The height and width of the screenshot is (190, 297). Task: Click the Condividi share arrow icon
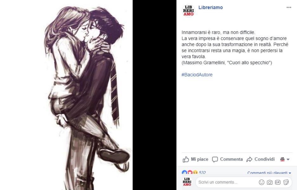[249, 159]
